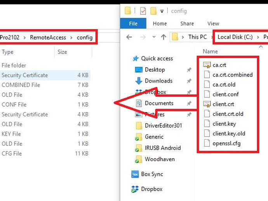The width and height of the screenshot is (268, 201).
Task: Click the client.crt certificate icon
Action: click(207, 104)
